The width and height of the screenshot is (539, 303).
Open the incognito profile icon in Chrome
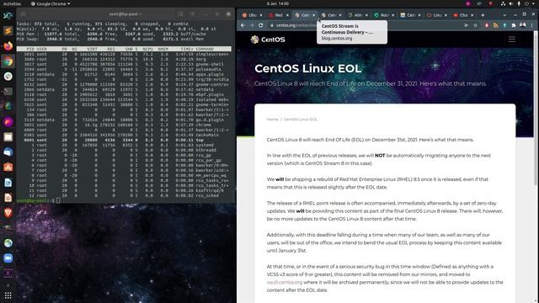[523, 25]
